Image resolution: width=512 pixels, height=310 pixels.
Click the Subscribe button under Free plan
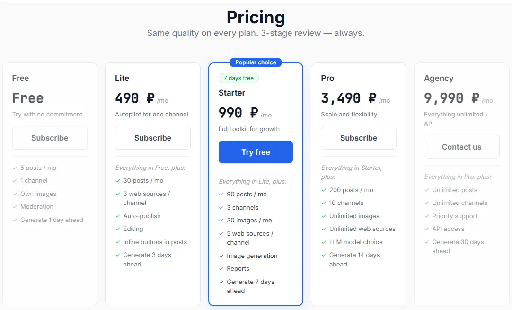coord(50,138)
